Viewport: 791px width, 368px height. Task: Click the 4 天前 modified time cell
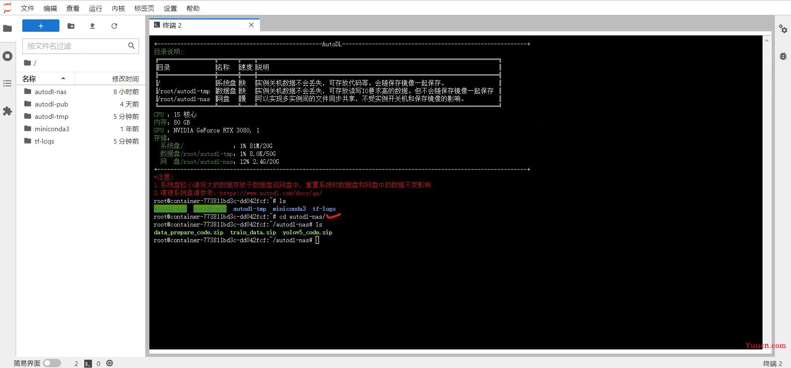(130, 104)
